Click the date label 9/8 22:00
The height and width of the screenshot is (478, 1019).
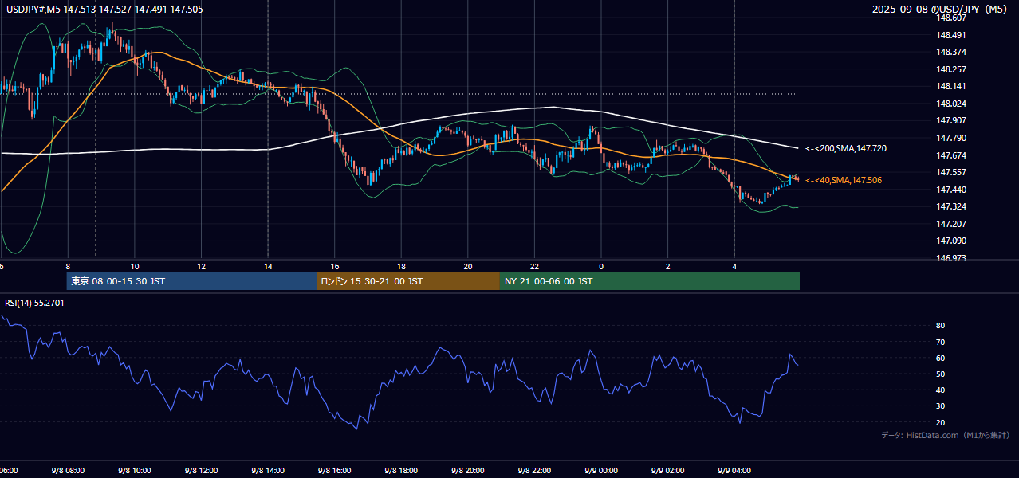pos(534,471)
